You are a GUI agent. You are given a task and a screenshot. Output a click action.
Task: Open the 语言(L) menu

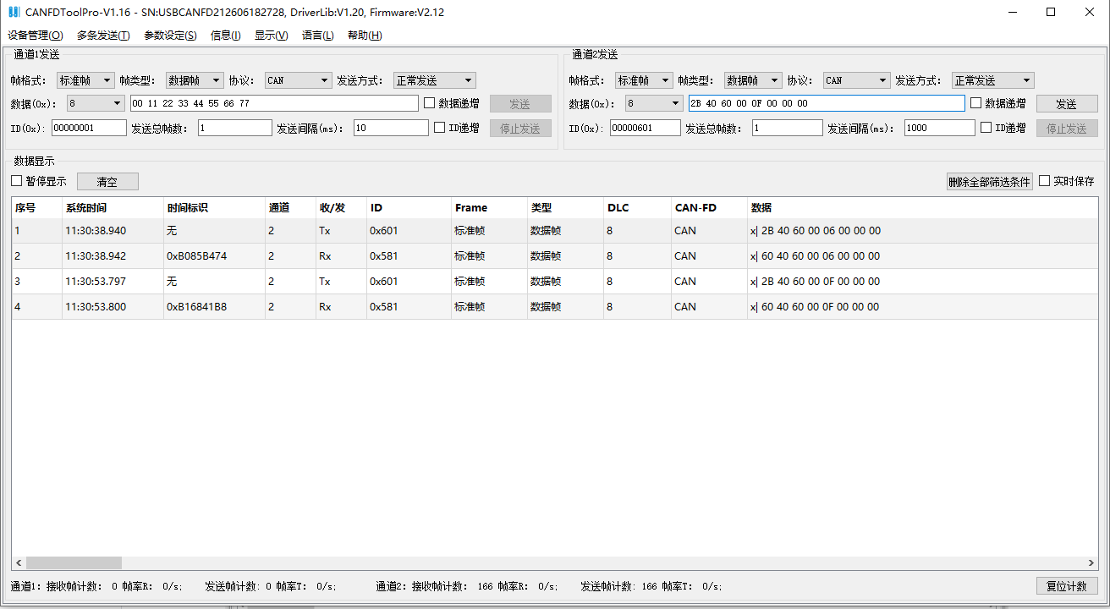pyautogui.click(x=318, y=36)
